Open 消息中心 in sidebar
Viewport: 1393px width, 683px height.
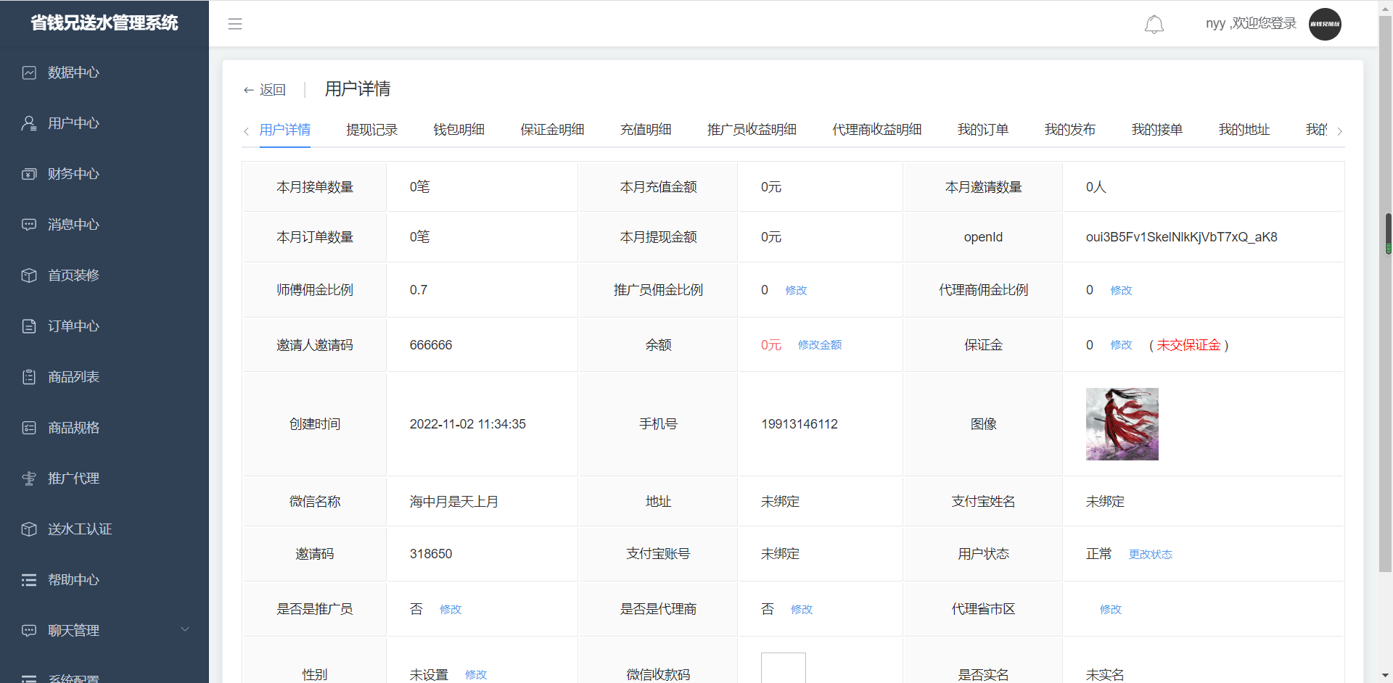point(73,225)
